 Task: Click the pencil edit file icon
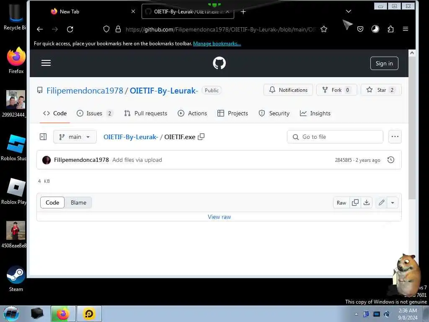381,203
